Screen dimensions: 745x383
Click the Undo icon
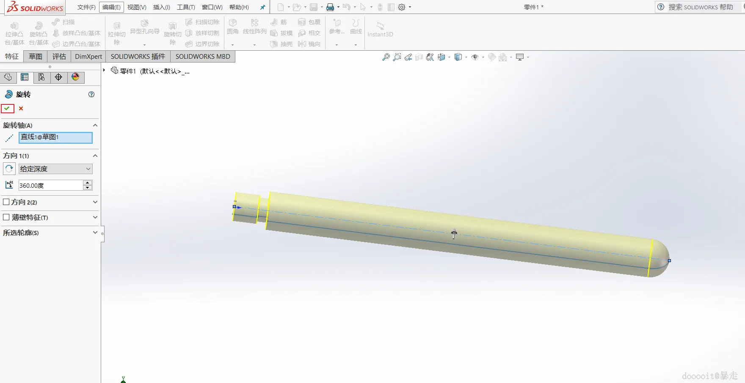pos(347,7)
